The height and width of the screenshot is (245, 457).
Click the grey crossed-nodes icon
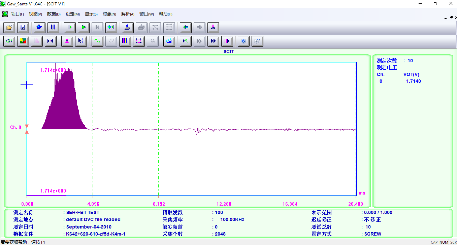tap(155, 27)
